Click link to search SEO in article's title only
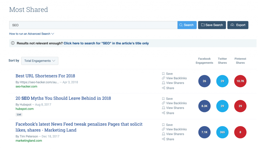Viewport: 258px width, 149px height. point(106,43)
